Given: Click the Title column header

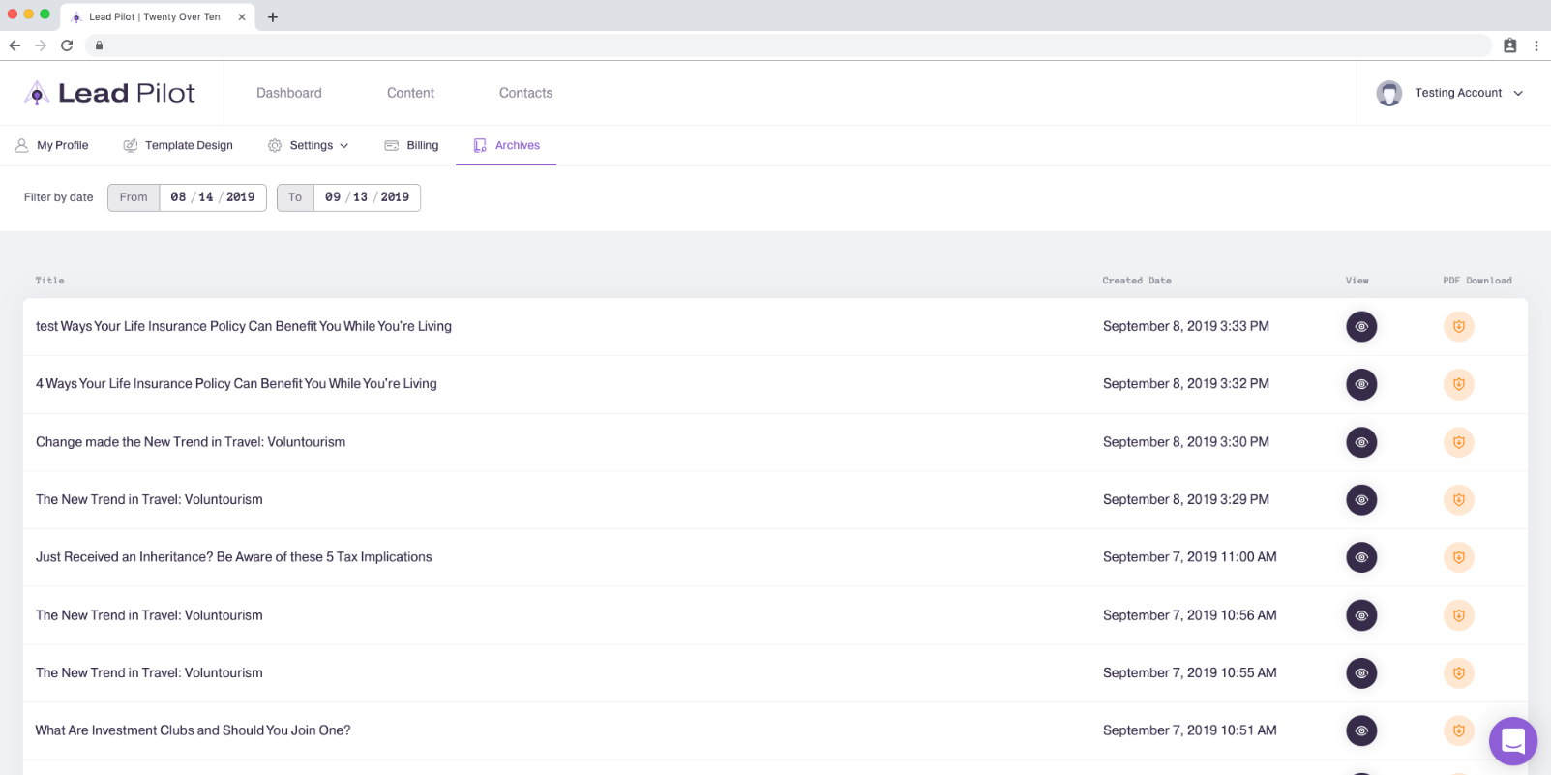Looking at the screenshot, I should 50,281.
